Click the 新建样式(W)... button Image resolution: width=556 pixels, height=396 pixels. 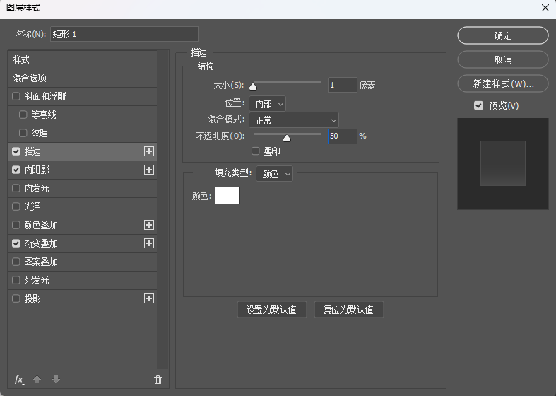[503, 83]
